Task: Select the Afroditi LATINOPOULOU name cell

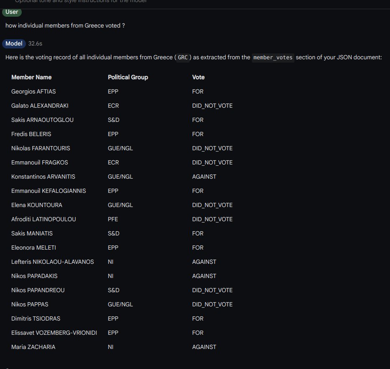Action: [43, 219]
